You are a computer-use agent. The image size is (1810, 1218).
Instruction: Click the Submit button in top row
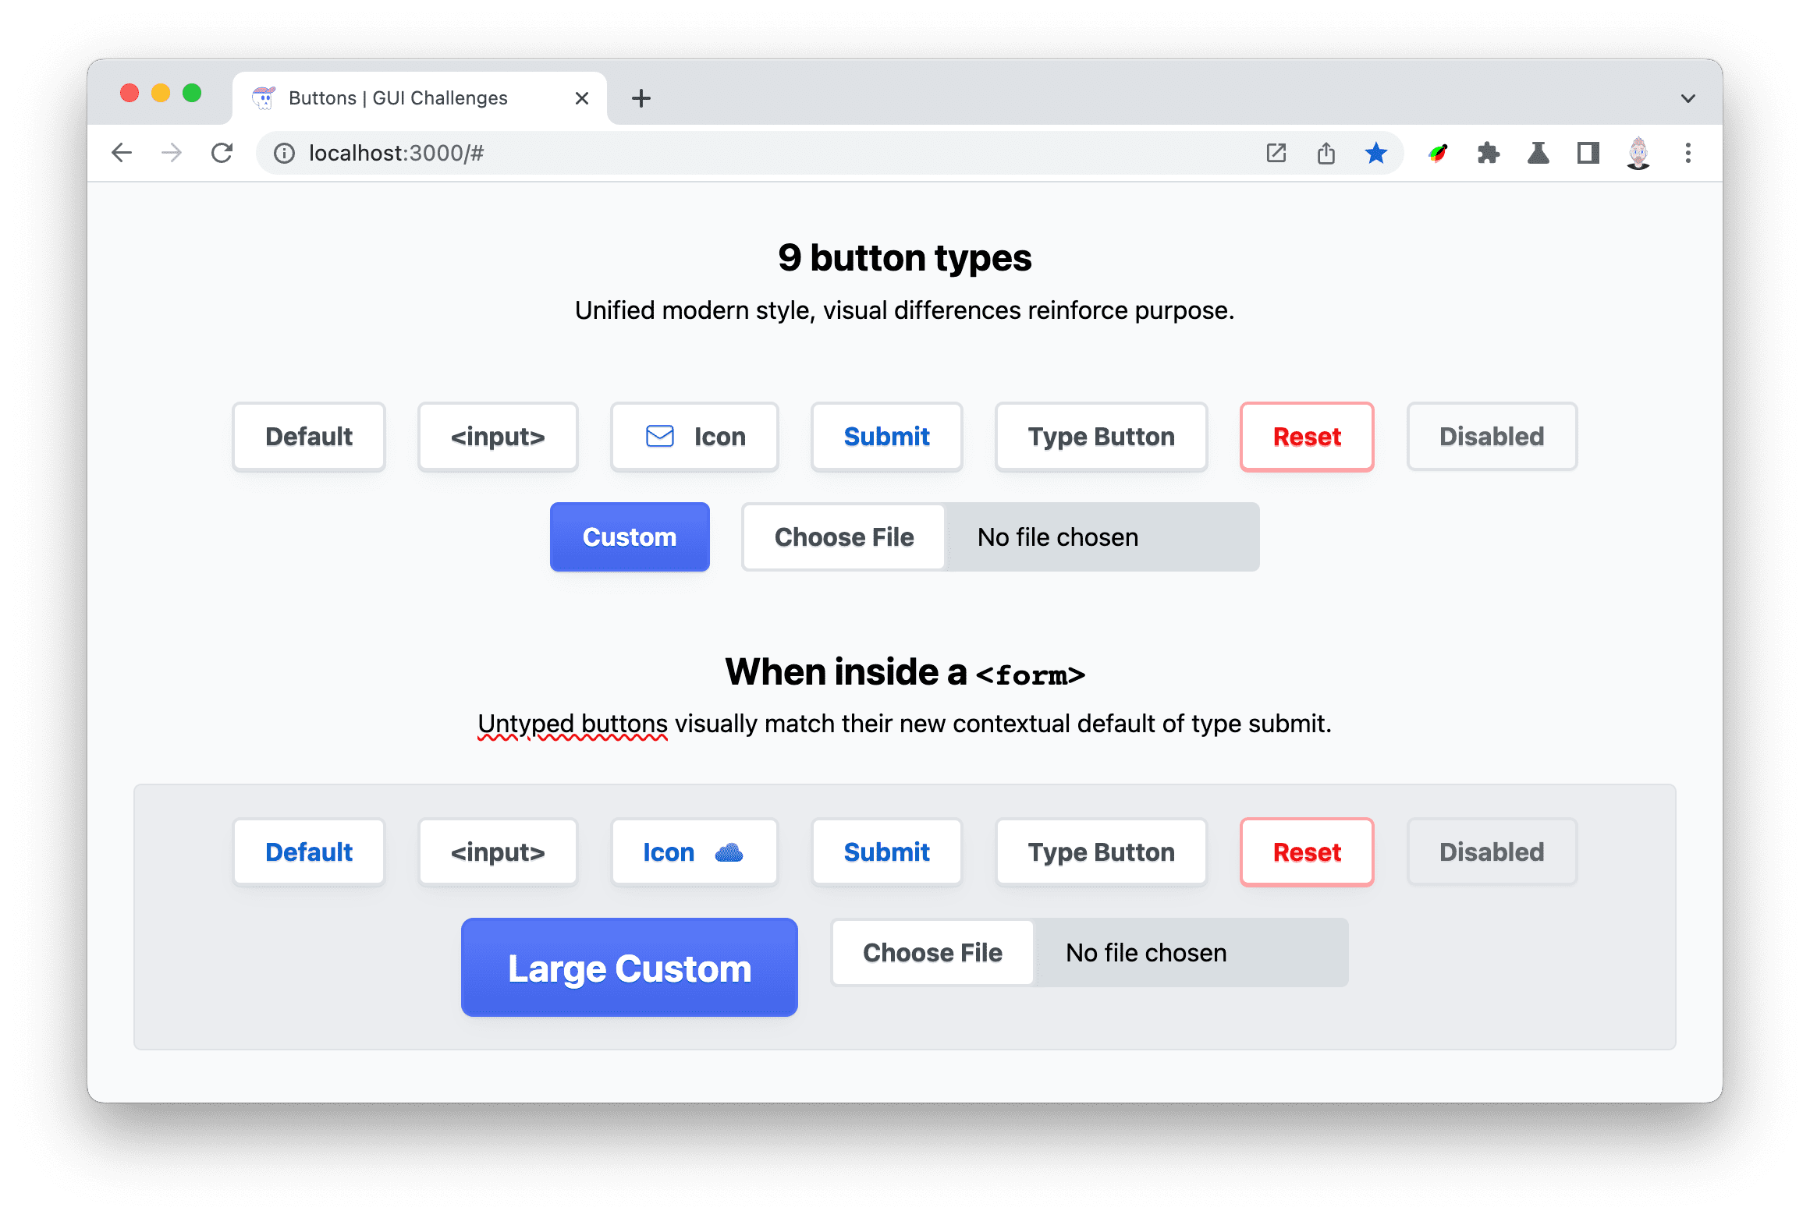click(x=885, y=437)
